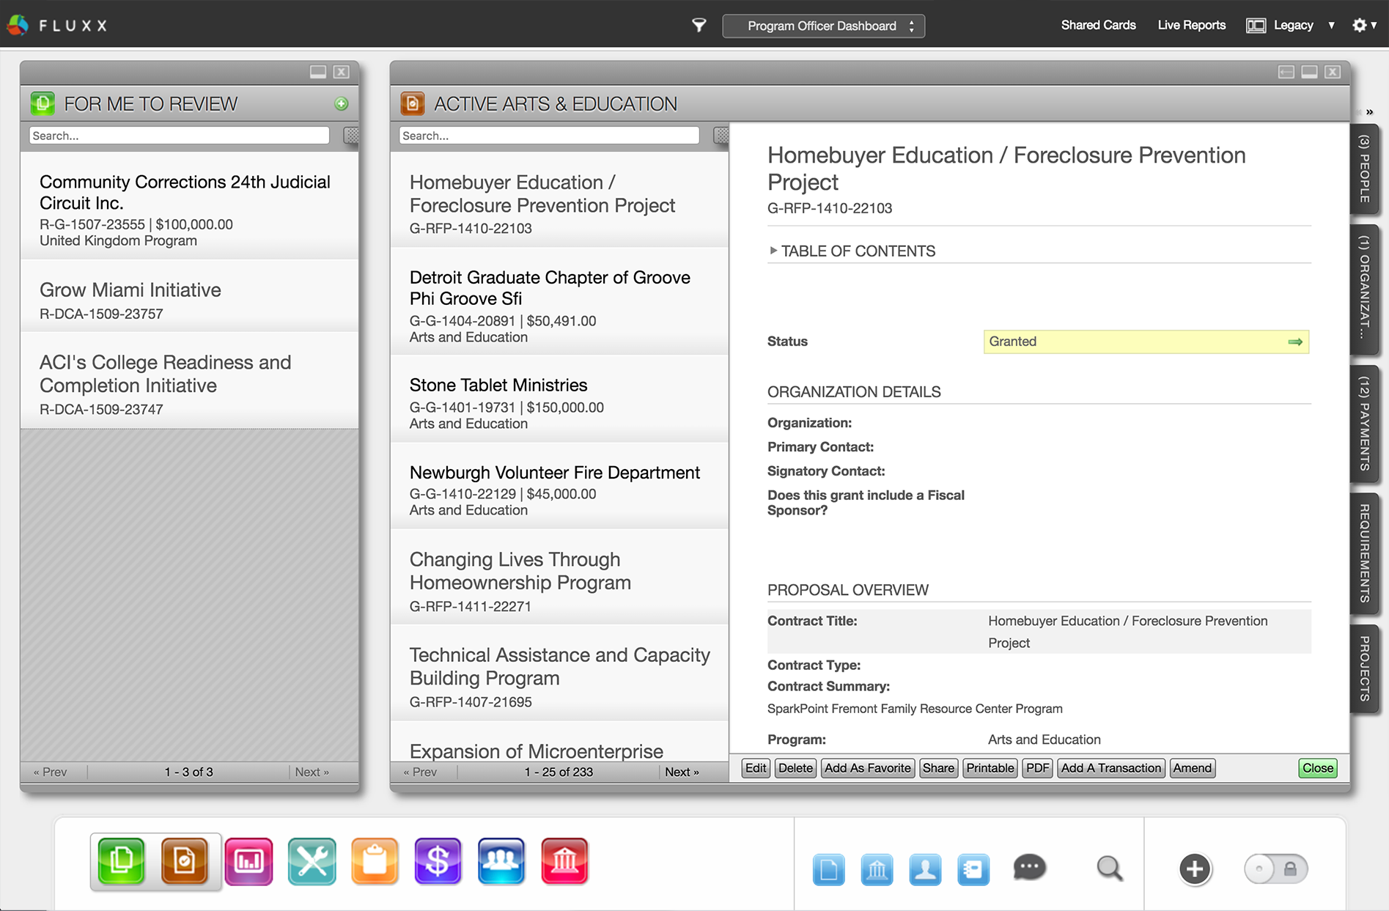Image resolution: width=1389 pixels, height=911 pixels.
Task: Click the filter funnel icon in top bar
Action: (x=699, y=26)
